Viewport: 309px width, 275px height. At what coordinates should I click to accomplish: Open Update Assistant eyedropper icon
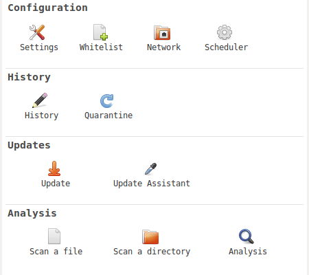[150, 169]
